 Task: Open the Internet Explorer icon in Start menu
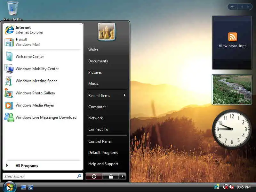click(x=10, y=30)
